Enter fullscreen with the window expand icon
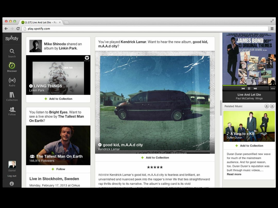The height and width of the screenshot is (208, 278). 272,21
